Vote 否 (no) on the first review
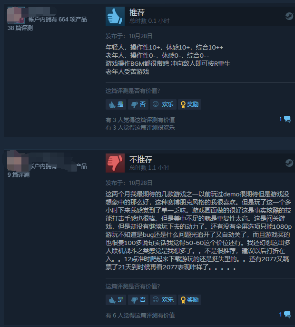295x327 pixels. 138,104
